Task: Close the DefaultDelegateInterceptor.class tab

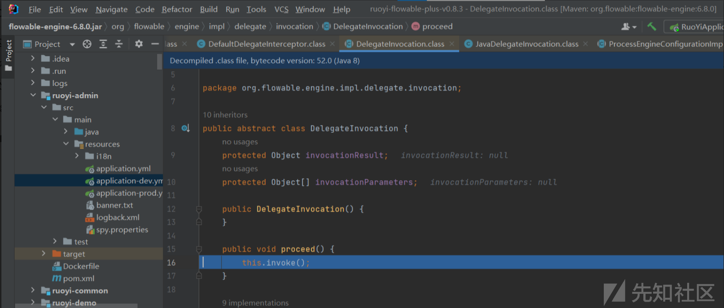Action: (x=333, y=44)
